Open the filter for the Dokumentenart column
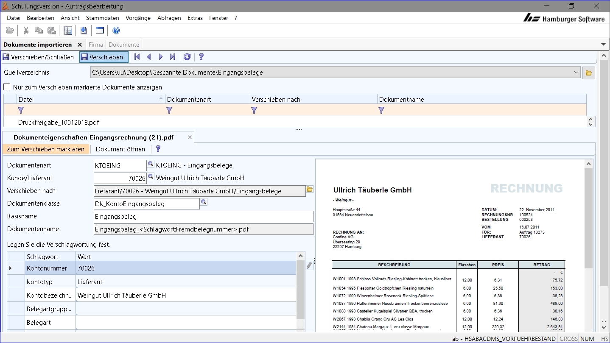The image size is (610, 343). (169, 110)
